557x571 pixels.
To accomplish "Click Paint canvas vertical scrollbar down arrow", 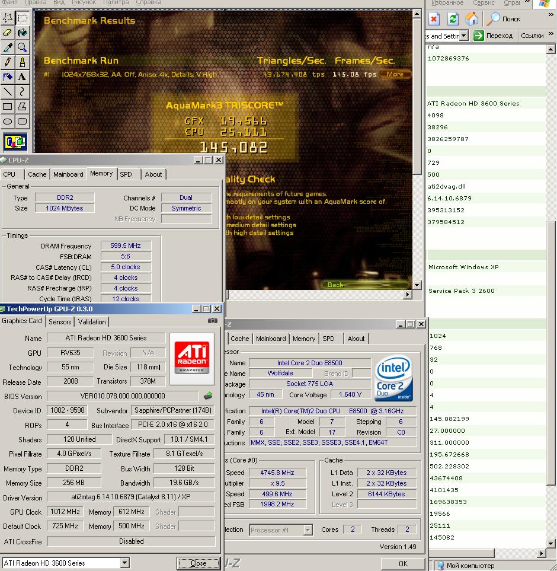I will tap(417, 285).
